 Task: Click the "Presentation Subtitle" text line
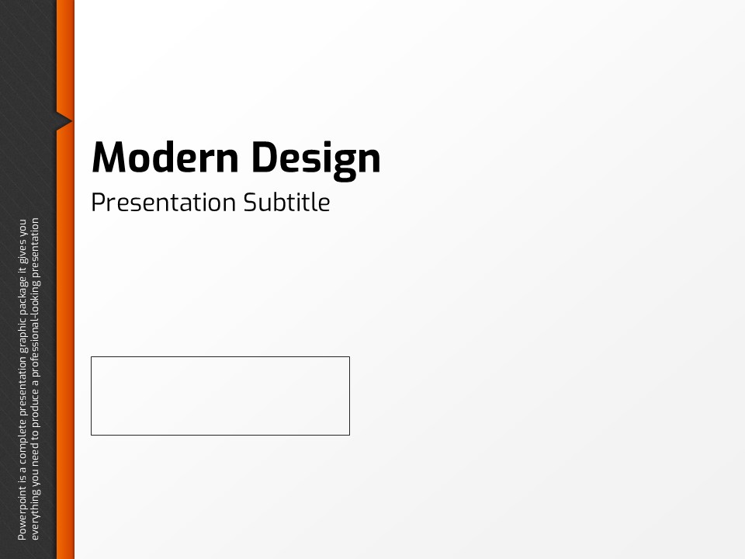210,203
